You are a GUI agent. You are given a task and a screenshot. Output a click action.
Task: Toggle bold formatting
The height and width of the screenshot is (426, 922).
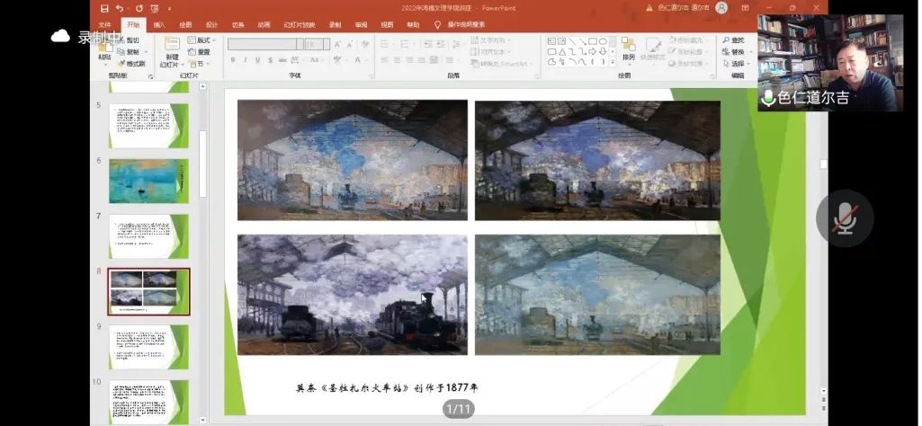(233, 60)
